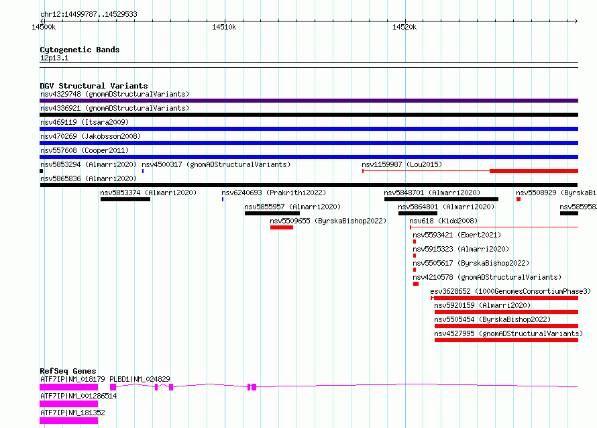
Task: Open nsv618 (Kidd2008) variant label
Action: 443,221
